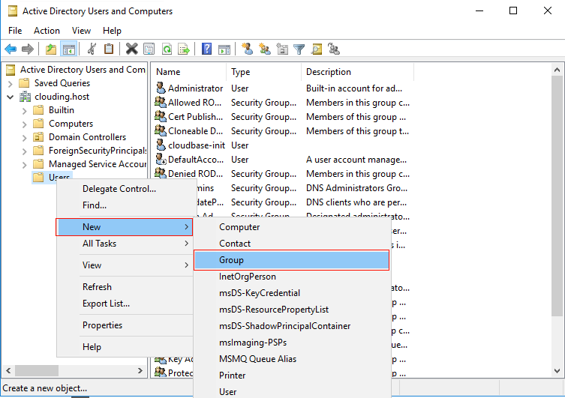
Task: Click the Cut scissors toolbar icon
Action: pos(92,49)
